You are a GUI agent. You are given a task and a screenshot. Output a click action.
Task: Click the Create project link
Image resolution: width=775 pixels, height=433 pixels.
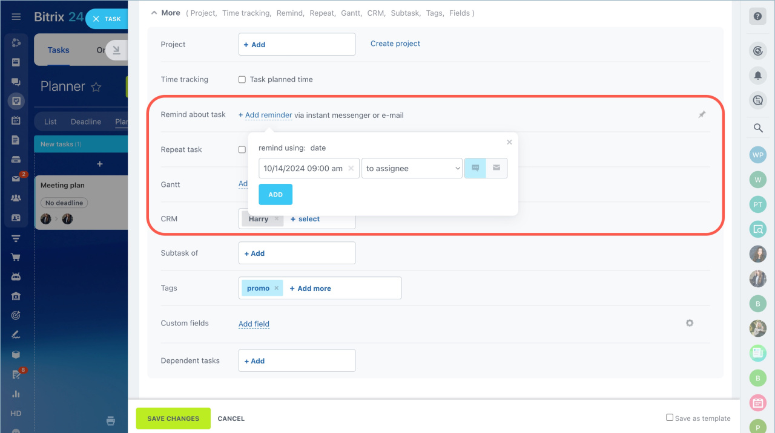[x=395, y=44]
